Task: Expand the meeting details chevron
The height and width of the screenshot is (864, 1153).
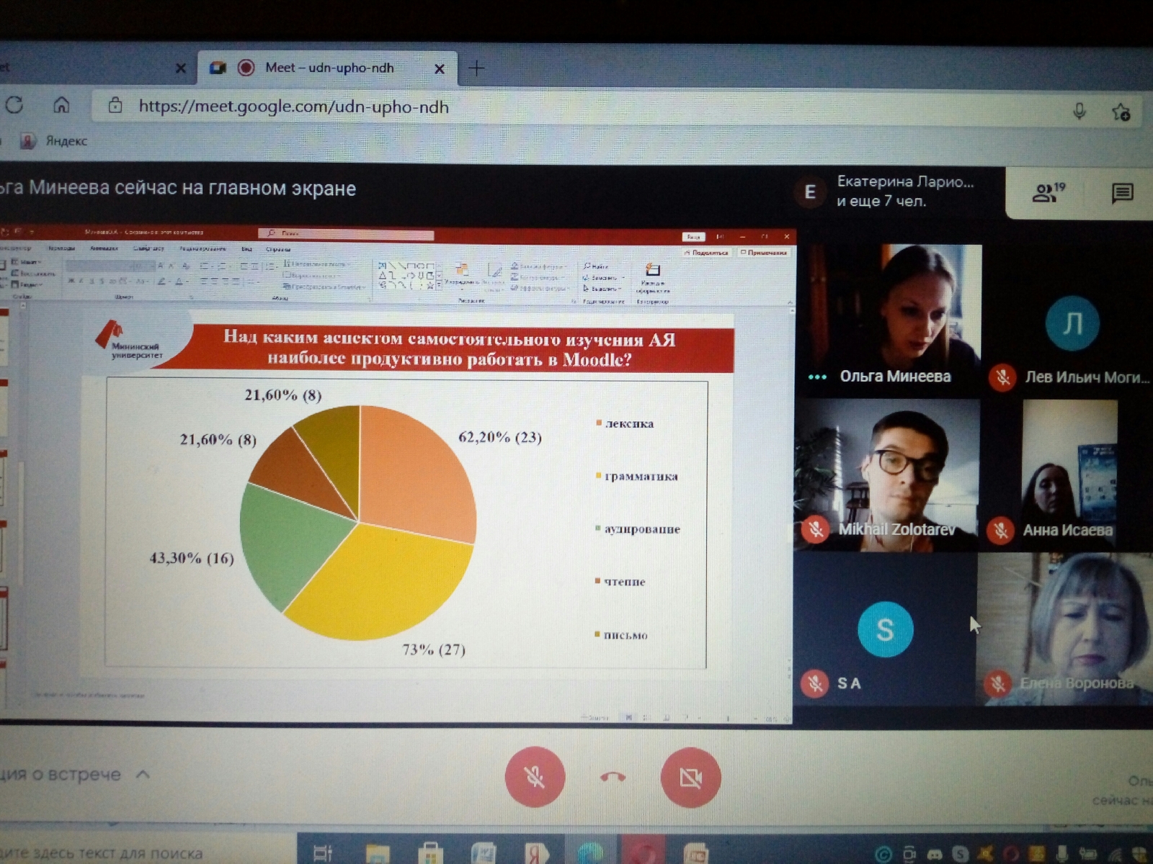Action: pyautogui.click(x=143, y=775)
